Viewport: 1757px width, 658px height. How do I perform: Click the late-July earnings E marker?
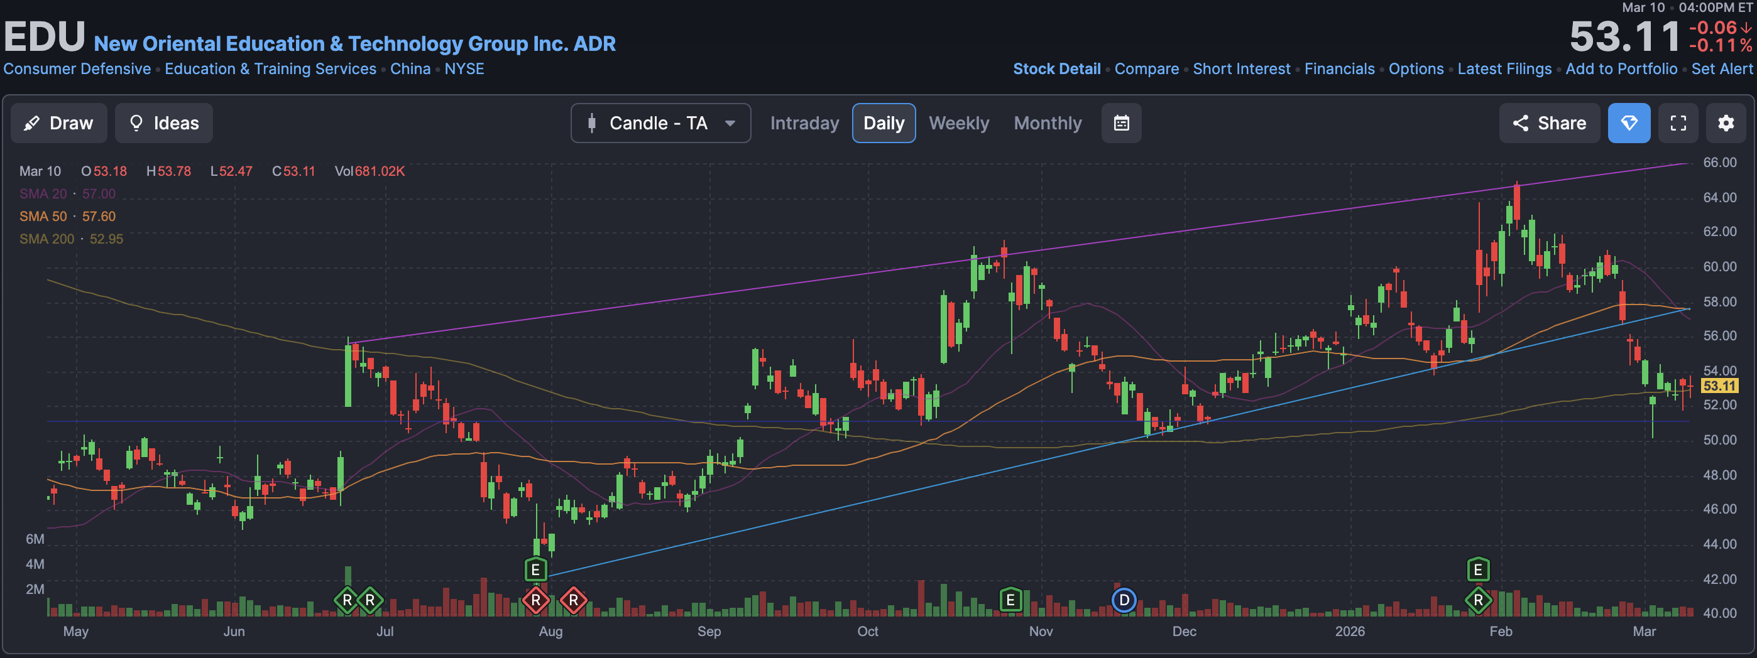click(x=535, y=569)
